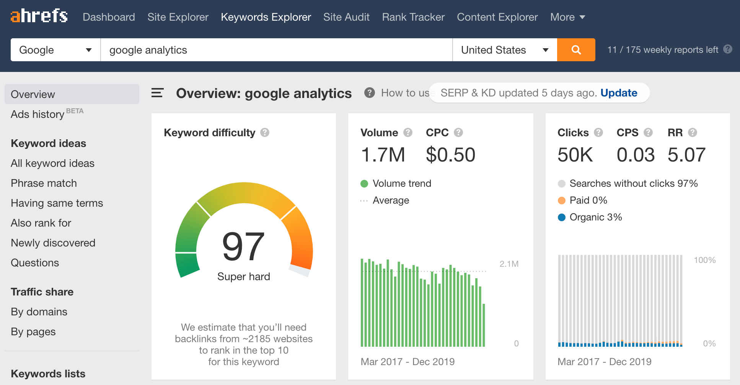This screenshot has width=740, height=385.
Task: Open Traffic share By pages
Action: tap(33, 331)
